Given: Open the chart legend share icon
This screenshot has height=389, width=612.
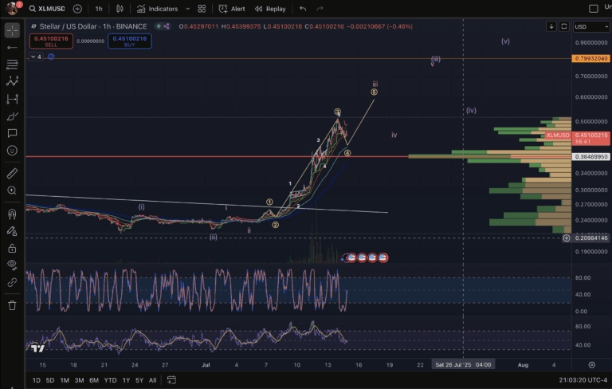Looking at the screenshot, I should pyautogui.click(x=167, y=26).
